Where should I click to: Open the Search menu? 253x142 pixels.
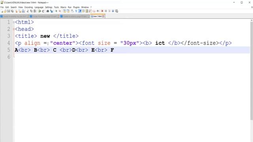14,7
